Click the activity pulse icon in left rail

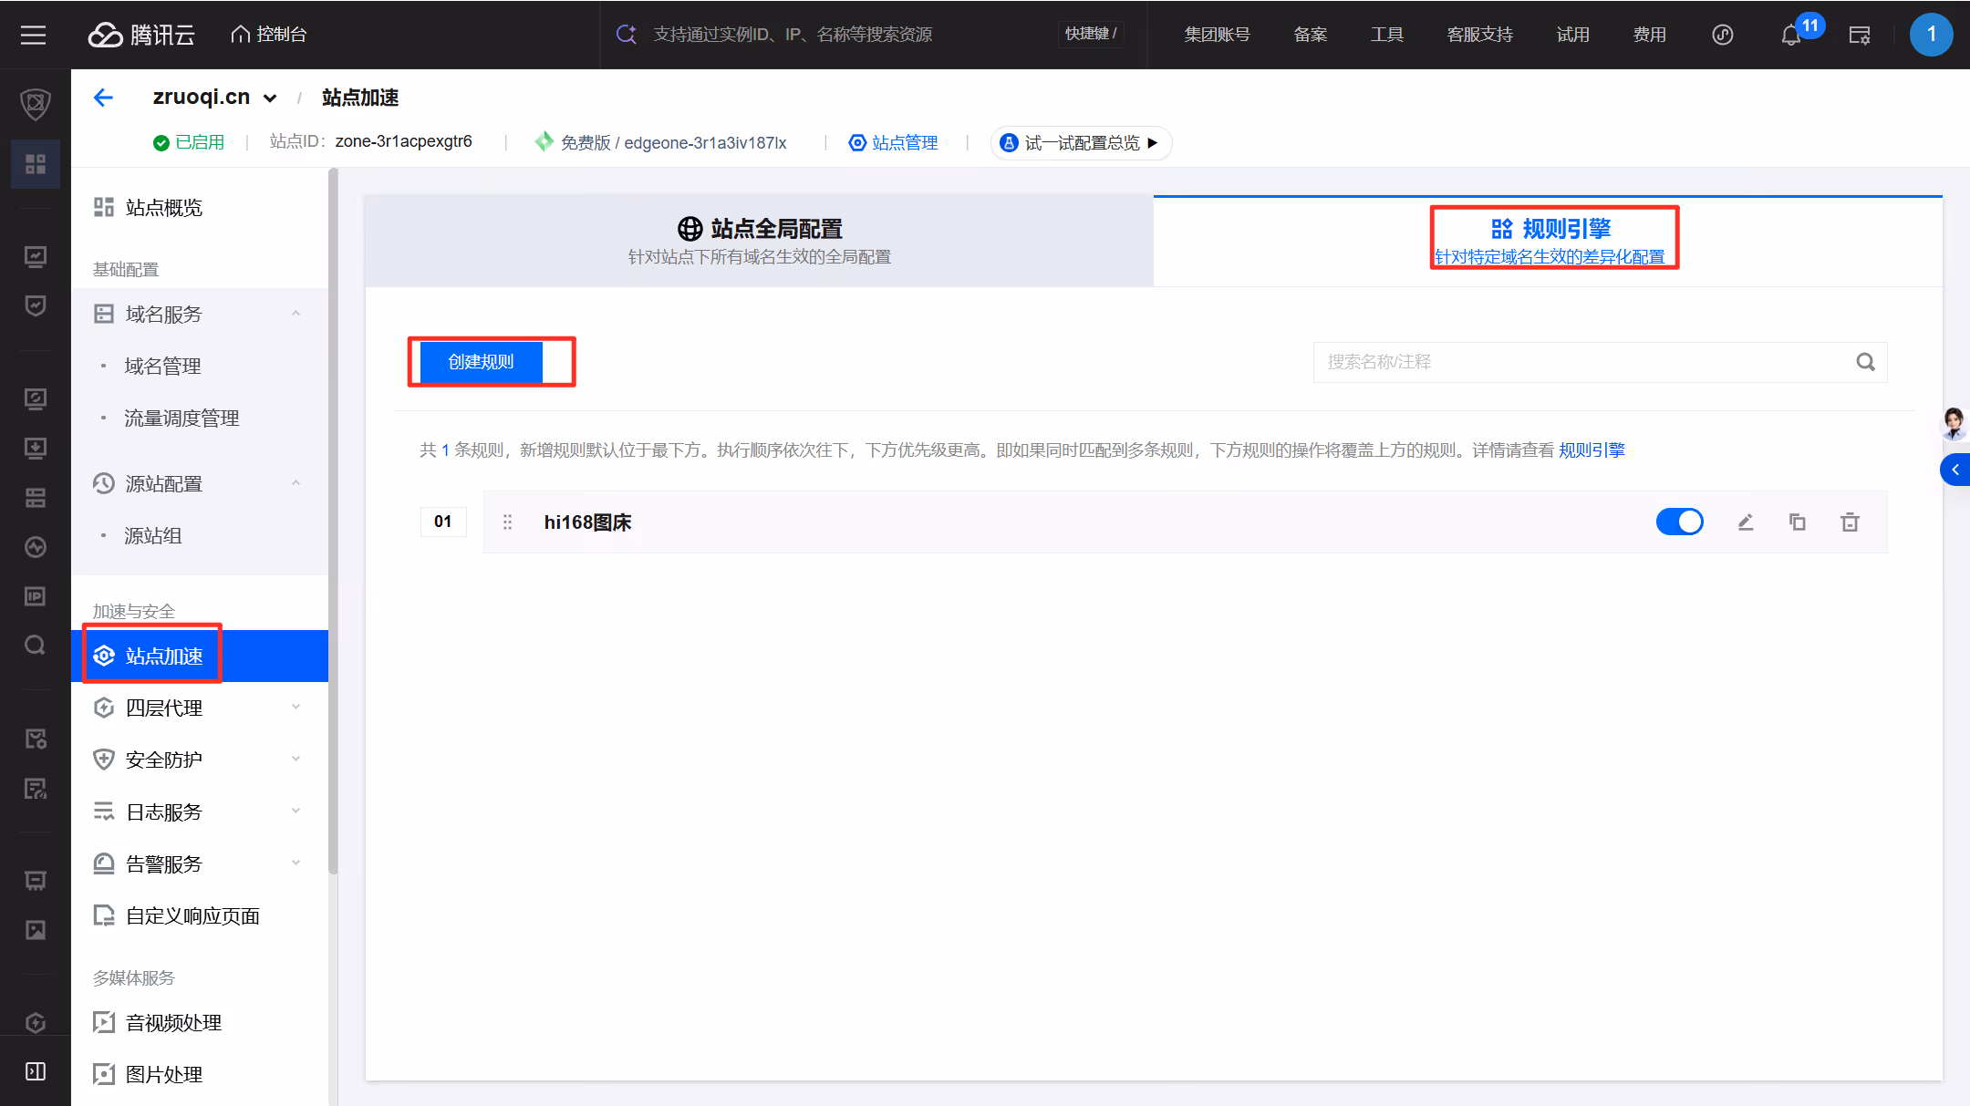36,547
